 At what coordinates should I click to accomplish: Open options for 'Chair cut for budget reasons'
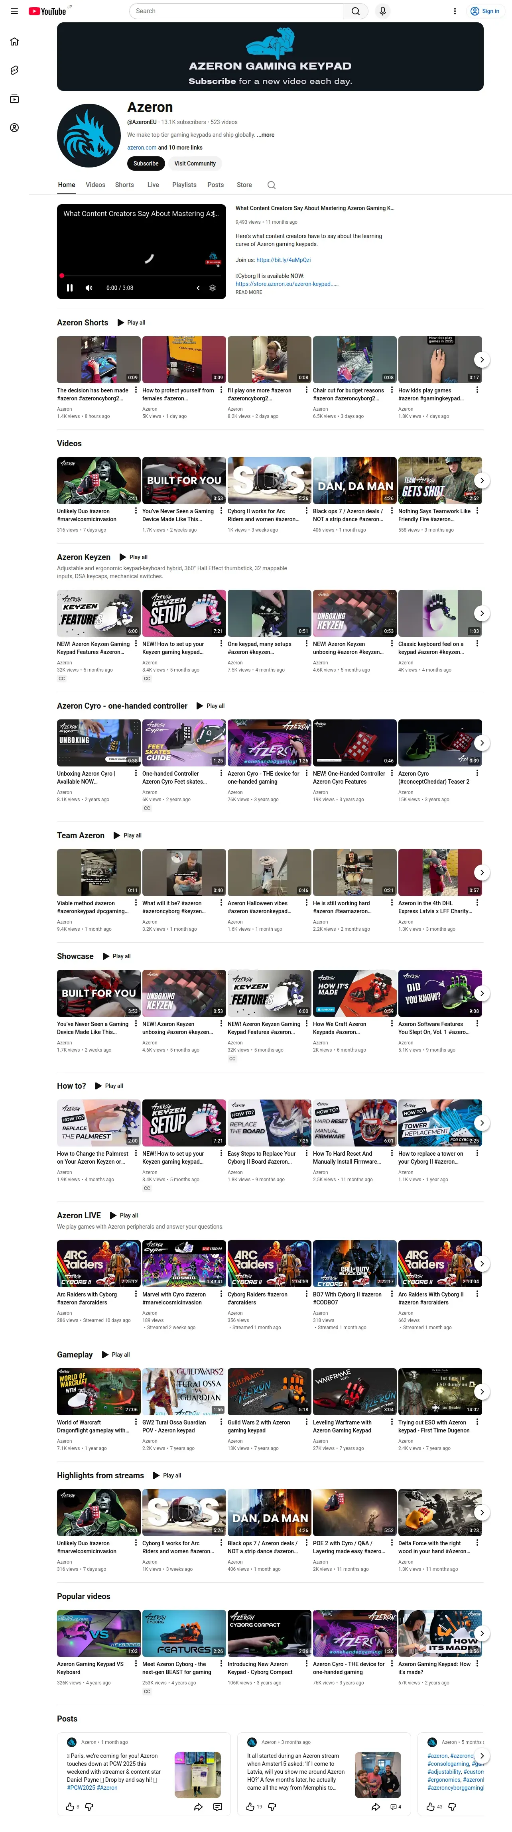(x=392, y=390)
